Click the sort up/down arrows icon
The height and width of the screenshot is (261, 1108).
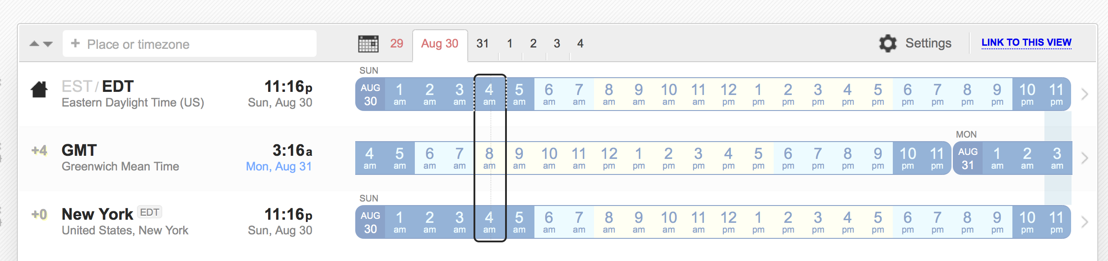[41, 44]
